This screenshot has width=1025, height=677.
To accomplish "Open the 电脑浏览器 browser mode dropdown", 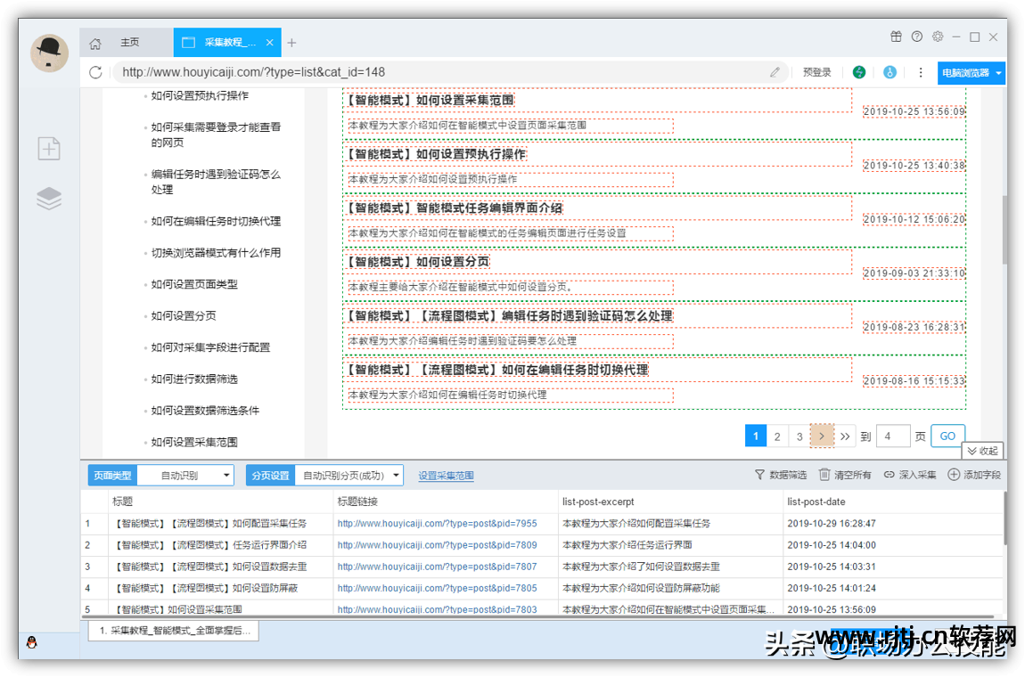I will 970,72.
